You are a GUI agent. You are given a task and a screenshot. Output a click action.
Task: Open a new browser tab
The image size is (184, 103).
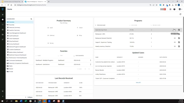49,2
